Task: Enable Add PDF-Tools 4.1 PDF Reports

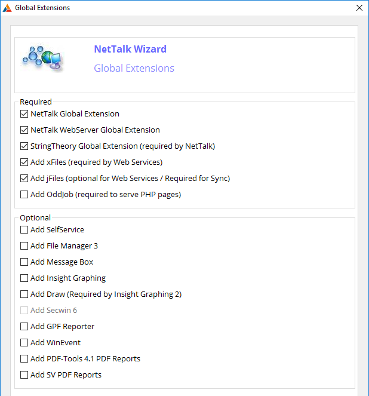Action: (x=24, y=359)
